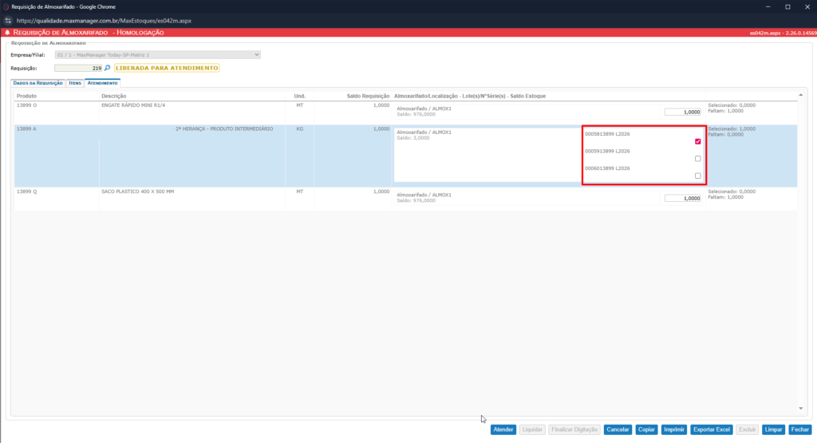The image size is (817, 443).
Task: Click quantity field for Saco Plastico row
Action: pyautogui.click(x=683, y=198)
